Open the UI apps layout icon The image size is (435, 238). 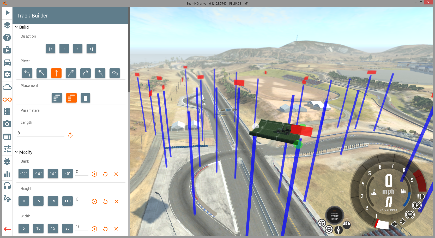7,136
